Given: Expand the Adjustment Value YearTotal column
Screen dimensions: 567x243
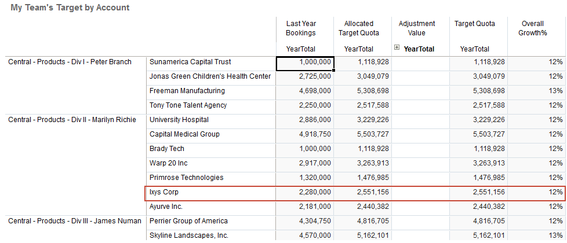Looking at the screenshot, I should coord(397,49).
